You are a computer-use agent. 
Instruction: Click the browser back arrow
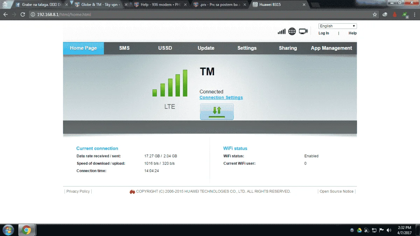[x=5, y=15]
